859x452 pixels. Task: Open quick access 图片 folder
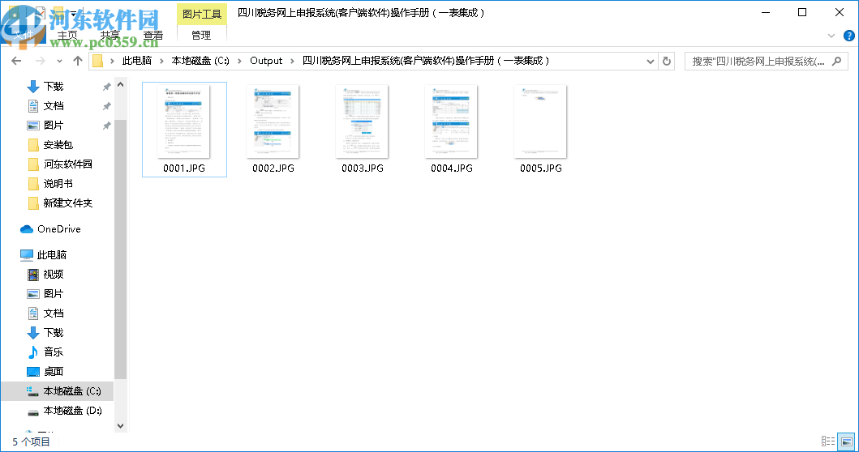[x=54, y=126]
